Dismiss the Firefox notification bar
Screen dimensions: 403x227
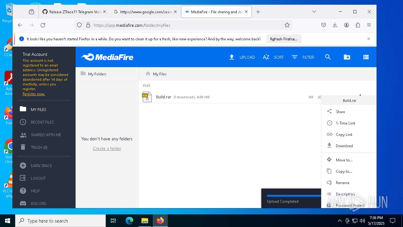tap(369, 39)
